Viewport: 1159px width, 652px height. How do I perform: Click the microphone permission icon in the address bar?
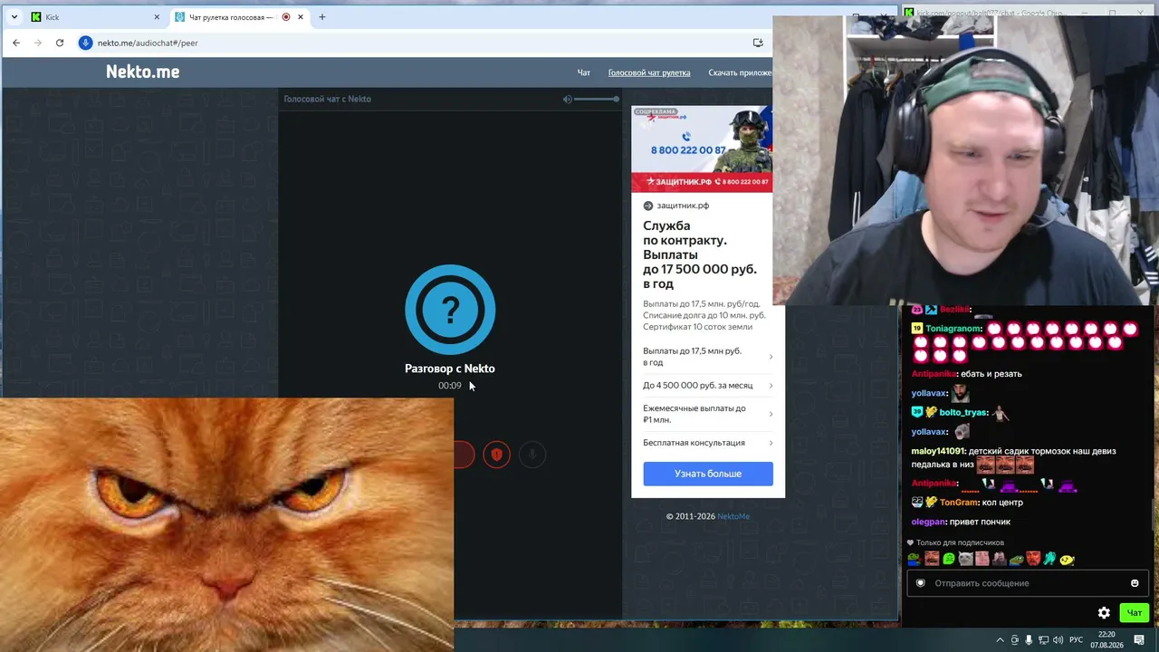point(86,43)
